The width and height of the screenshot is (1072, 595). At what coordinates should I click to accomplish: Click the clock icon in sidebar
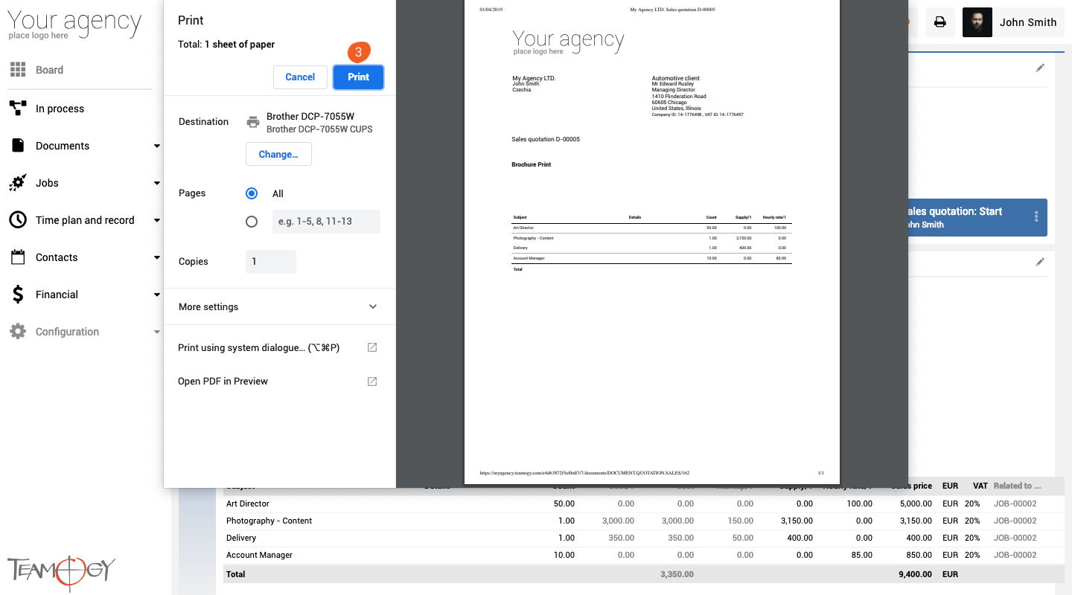[18, 220]
